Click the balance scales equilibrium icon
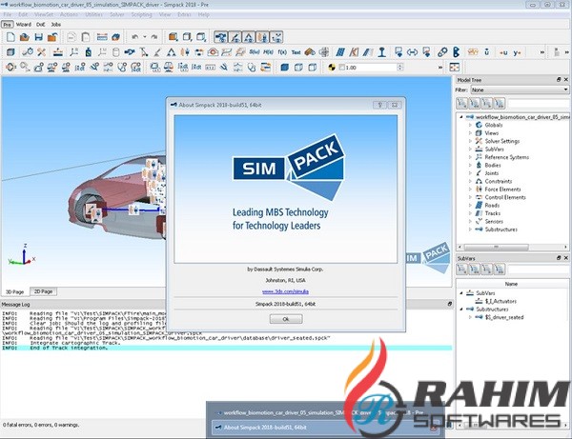 (x=168, y=68)
